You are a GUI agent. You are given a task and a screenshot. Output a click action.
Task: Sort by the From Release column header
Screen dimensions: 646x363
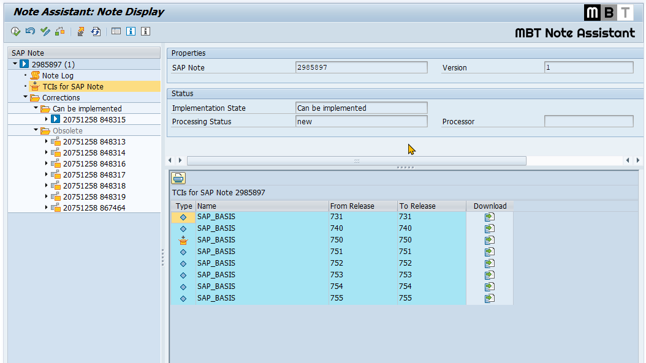point(352,206)
